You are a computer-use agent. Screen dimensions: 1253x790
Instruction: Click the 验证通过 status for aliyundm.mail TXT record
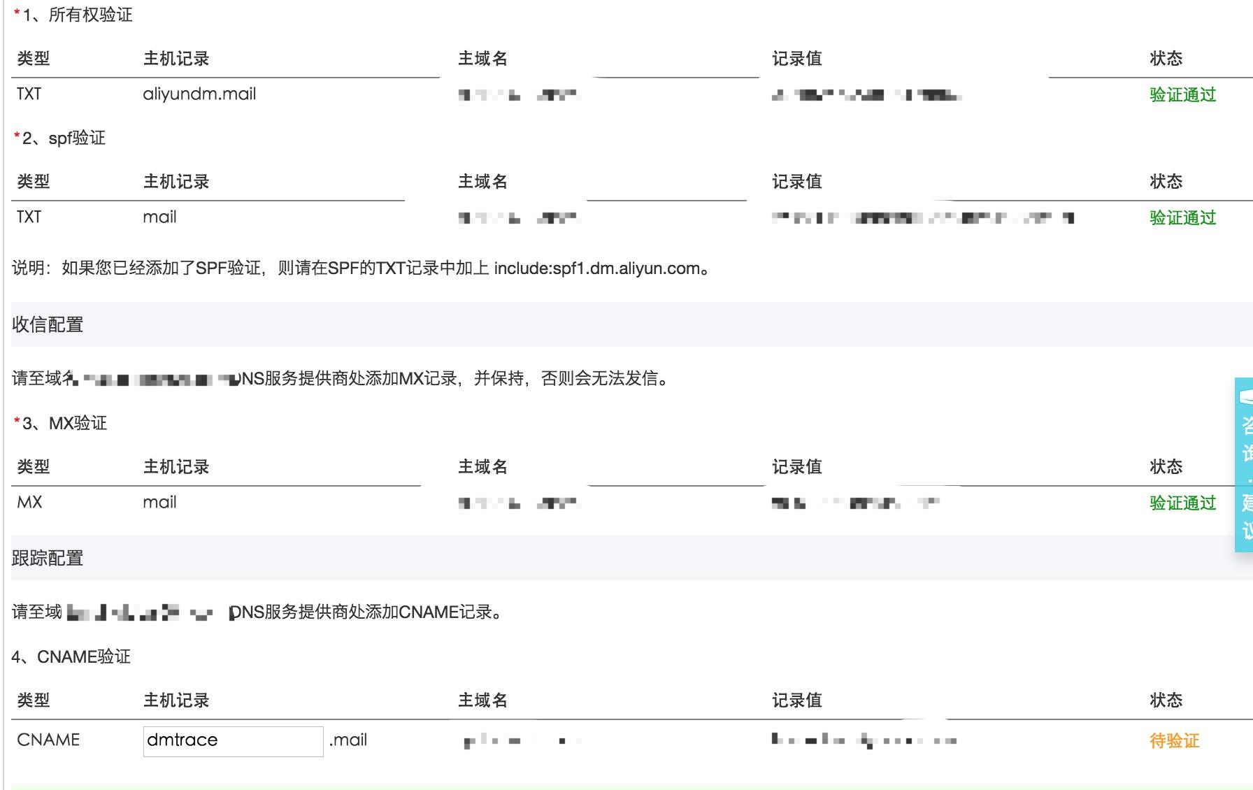click(x=1181, y=94)
